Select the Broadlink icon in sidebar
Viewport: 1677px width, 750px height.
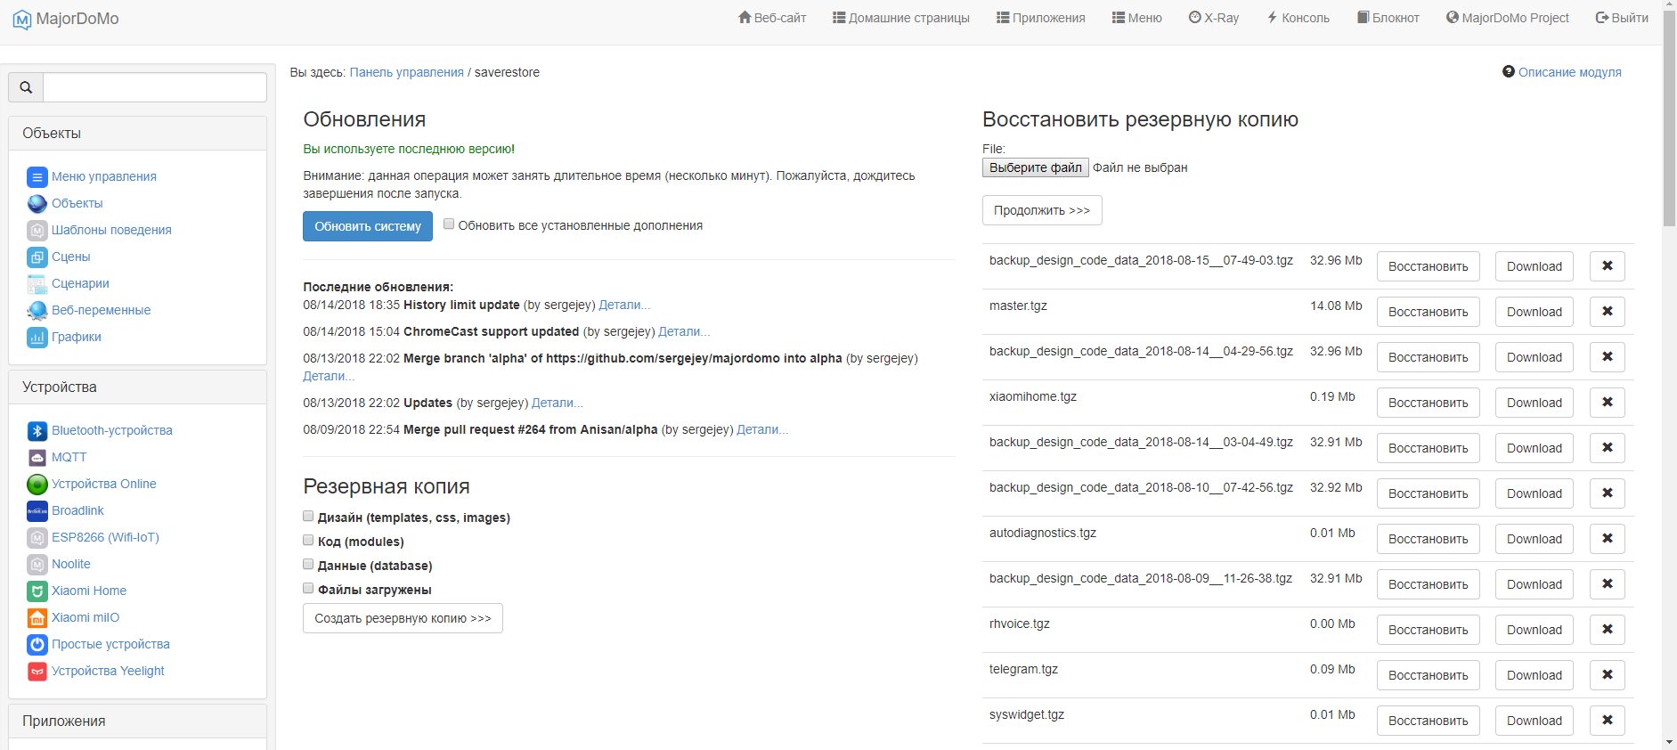pyautogui.click(x=37, y=511)
